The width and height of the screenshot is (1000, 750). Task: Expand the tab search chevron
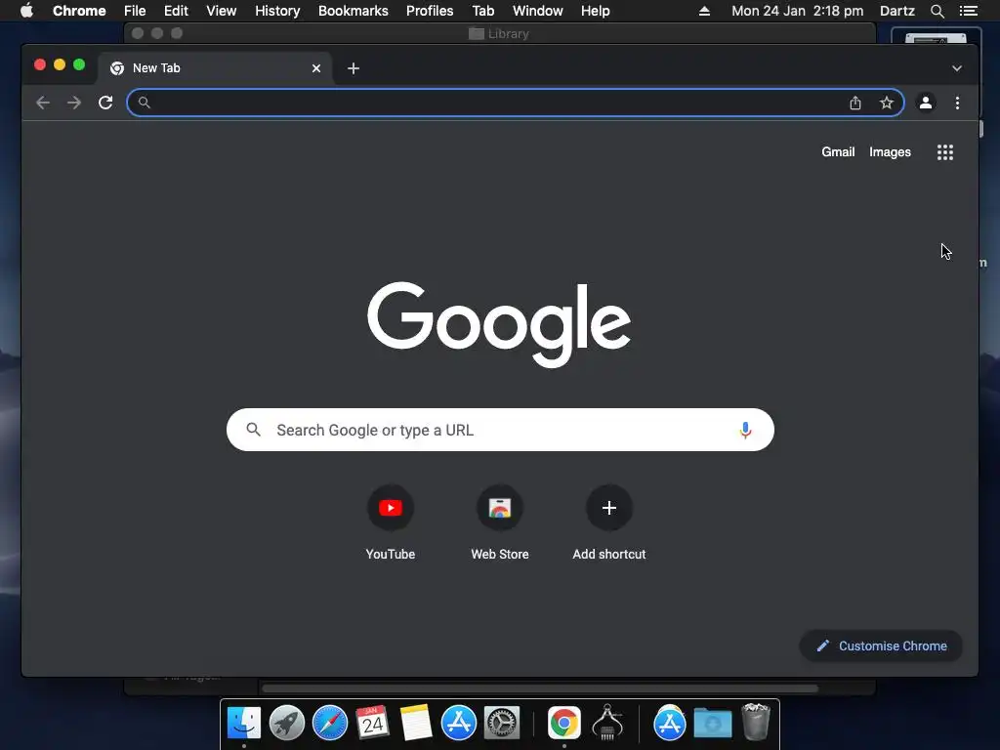click(x=957, y=68)
